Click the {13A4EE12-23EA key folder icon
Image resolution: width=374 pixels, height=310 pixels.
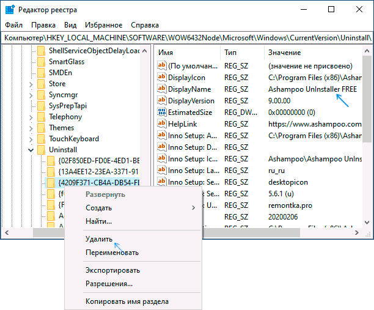coord(51,172)
